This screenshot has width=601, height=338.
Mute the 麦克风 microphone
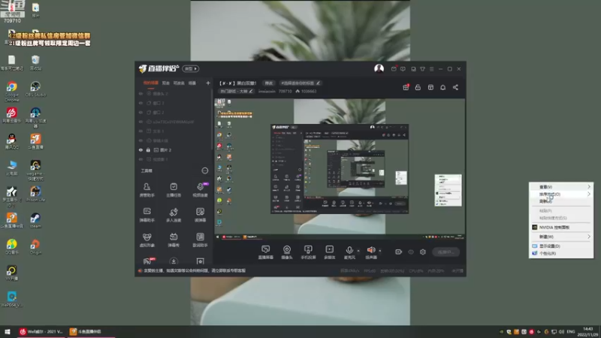coord(349,252)
